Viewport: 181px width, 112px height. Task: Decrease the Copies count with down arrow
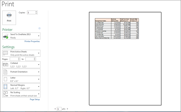click(x=36, y=13)
